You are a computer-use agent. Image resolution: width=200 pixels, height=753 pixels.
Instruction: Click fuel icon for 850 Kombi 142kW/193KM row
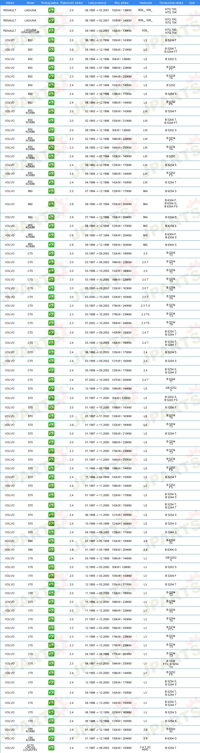pyautogui.click(x=51, y=182)
